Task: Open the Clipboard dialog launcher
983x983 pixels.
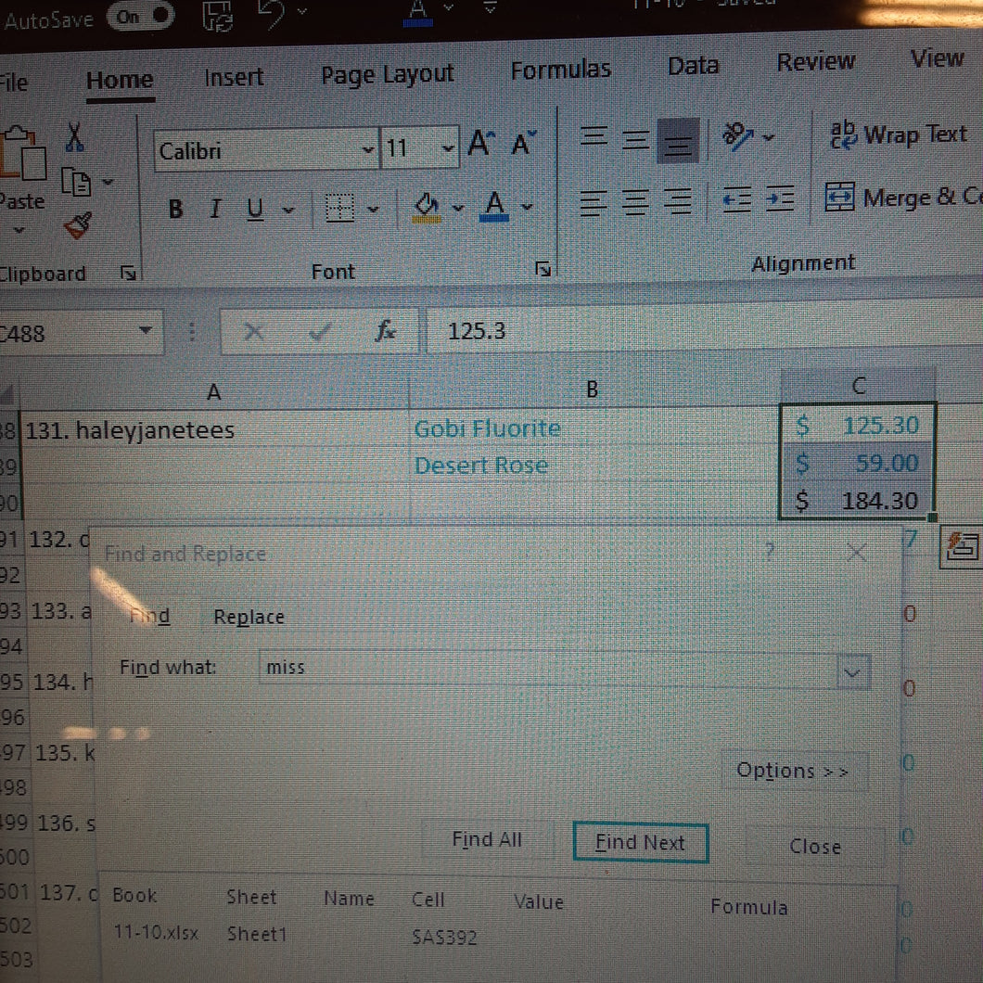Action: click(x=128, y=273)
